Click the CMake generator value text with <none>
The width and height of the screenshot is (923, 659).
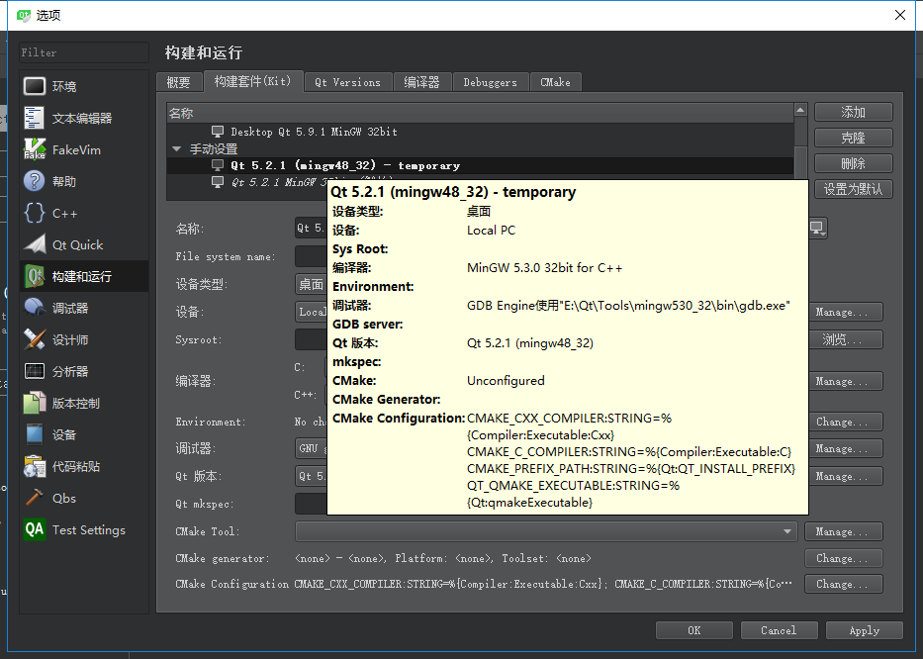point(442,558)
